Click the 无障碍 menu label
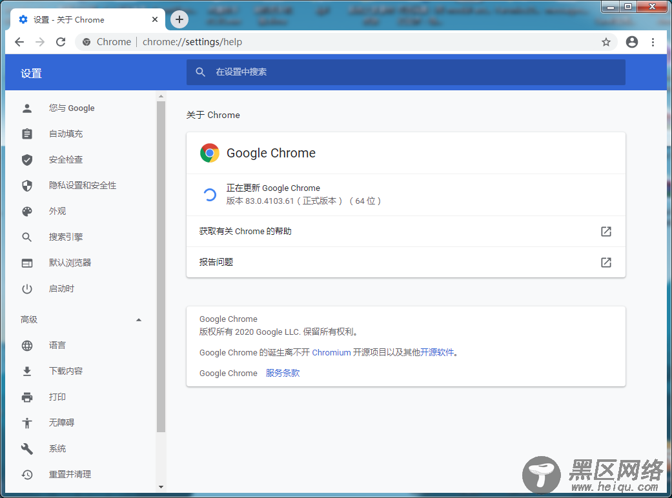 tap(61, 423)
